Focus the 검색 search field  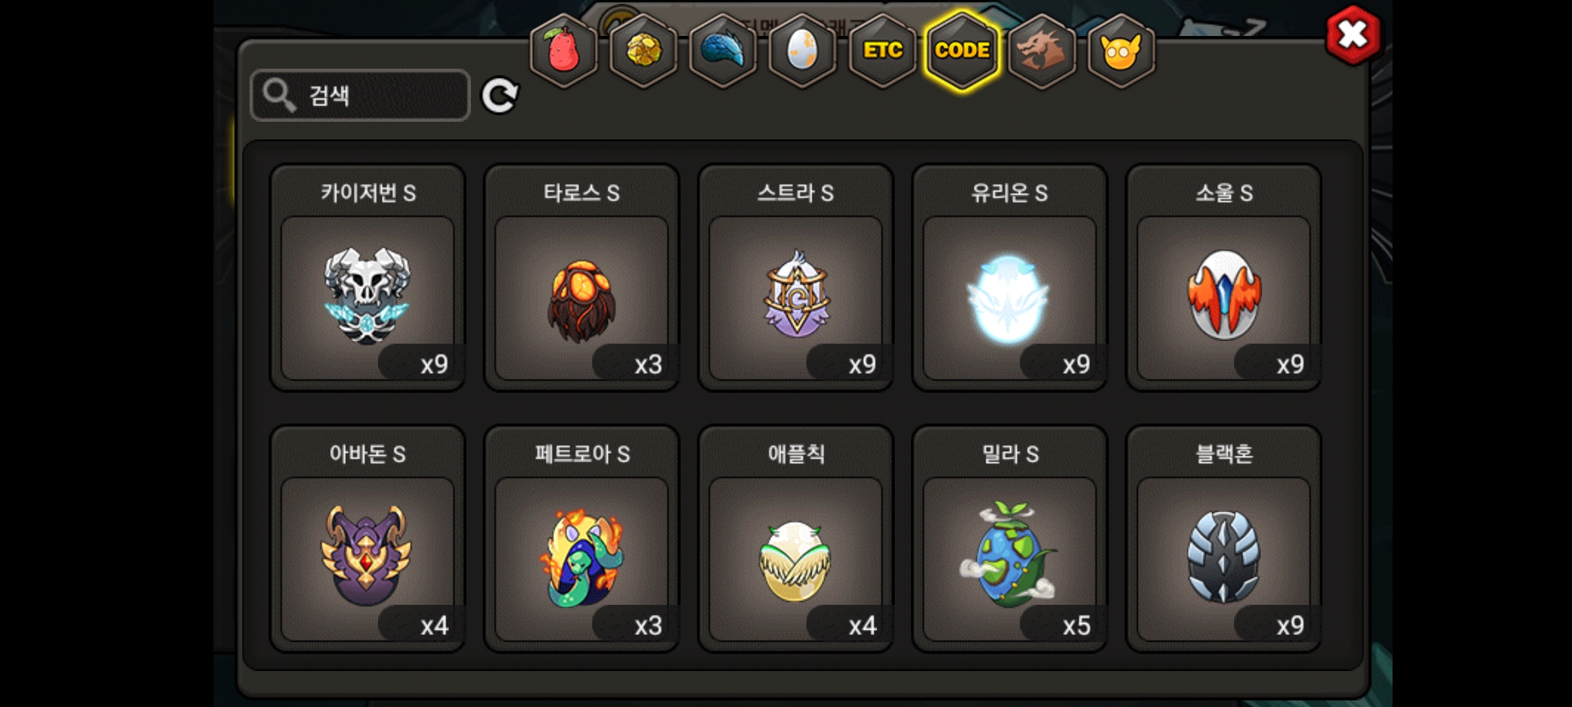pyautogui.click(x=360, y=96)
